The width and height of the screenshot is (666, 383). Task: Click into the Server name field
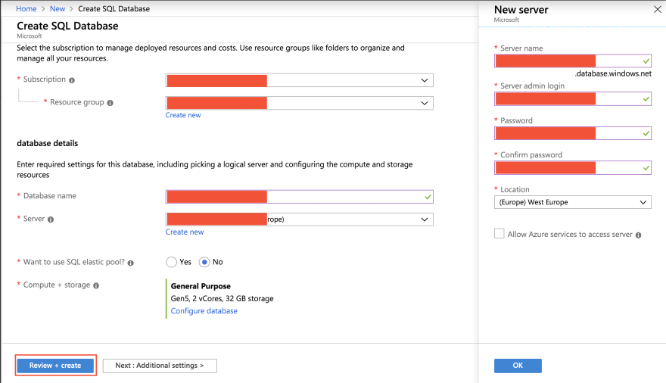click(x=573, y=61)
